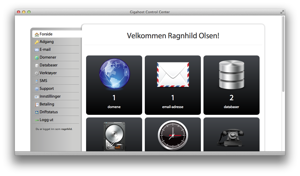Open the Adgang menu item
This screenshot has height=176, width=300.
pyautogui.click(x=56, y=42)
